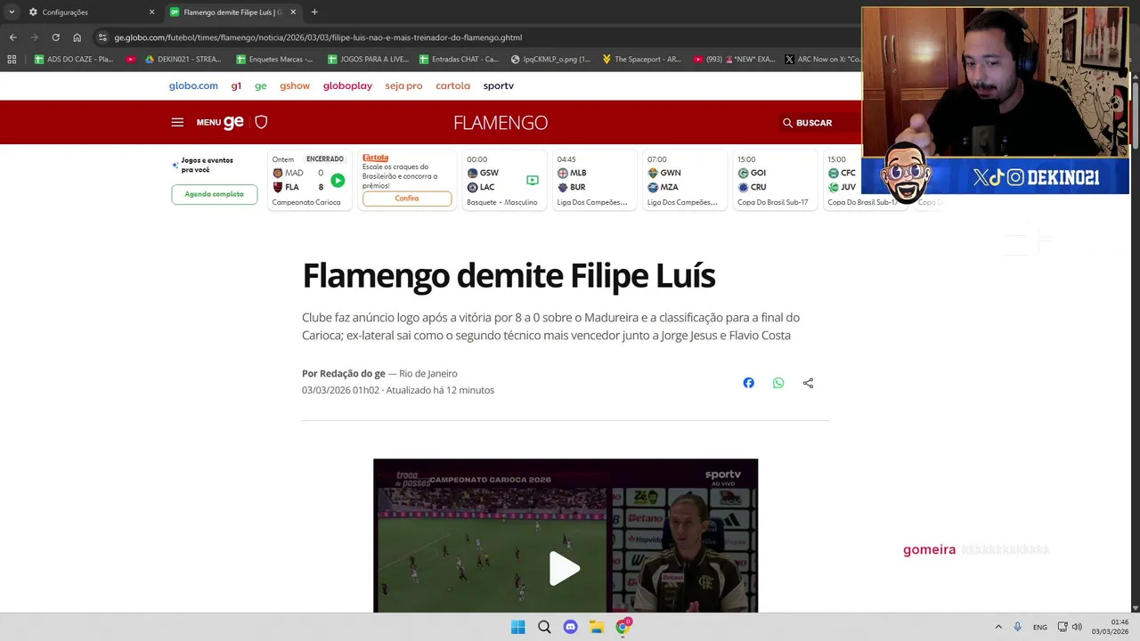
Task: Click the volume icon in system tray
Action: pos(1078,627)
